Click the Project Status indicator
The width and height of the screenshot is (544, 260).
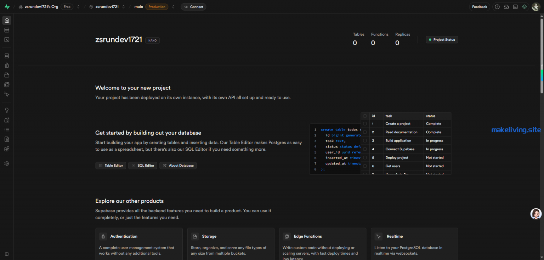click(x=442, y=40)
